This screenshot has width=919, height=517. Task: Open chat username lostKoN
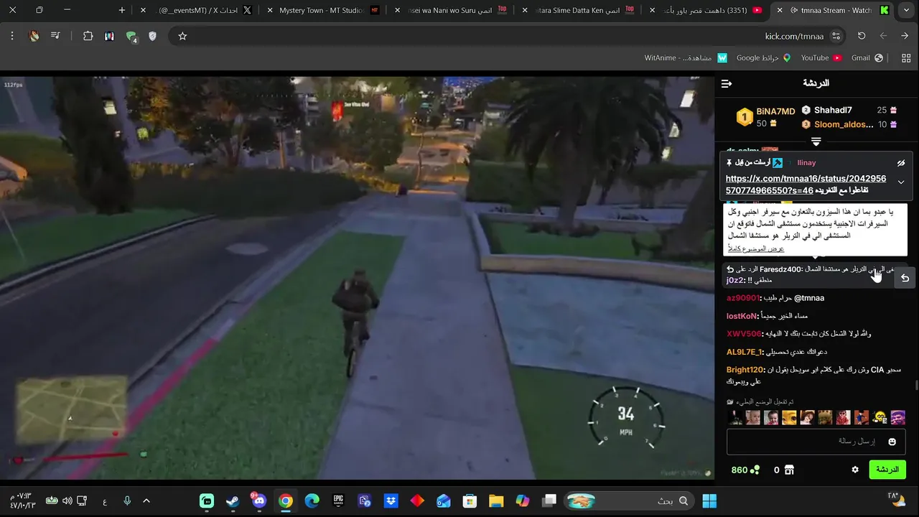(x=742, y=316)
